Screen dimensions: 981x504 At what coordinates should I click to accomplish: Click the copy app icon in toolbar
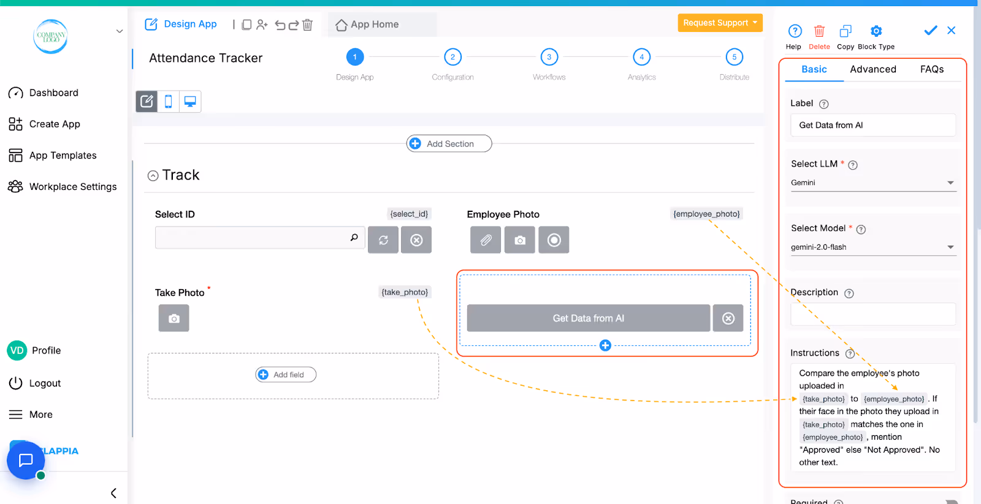pos(246,24)
